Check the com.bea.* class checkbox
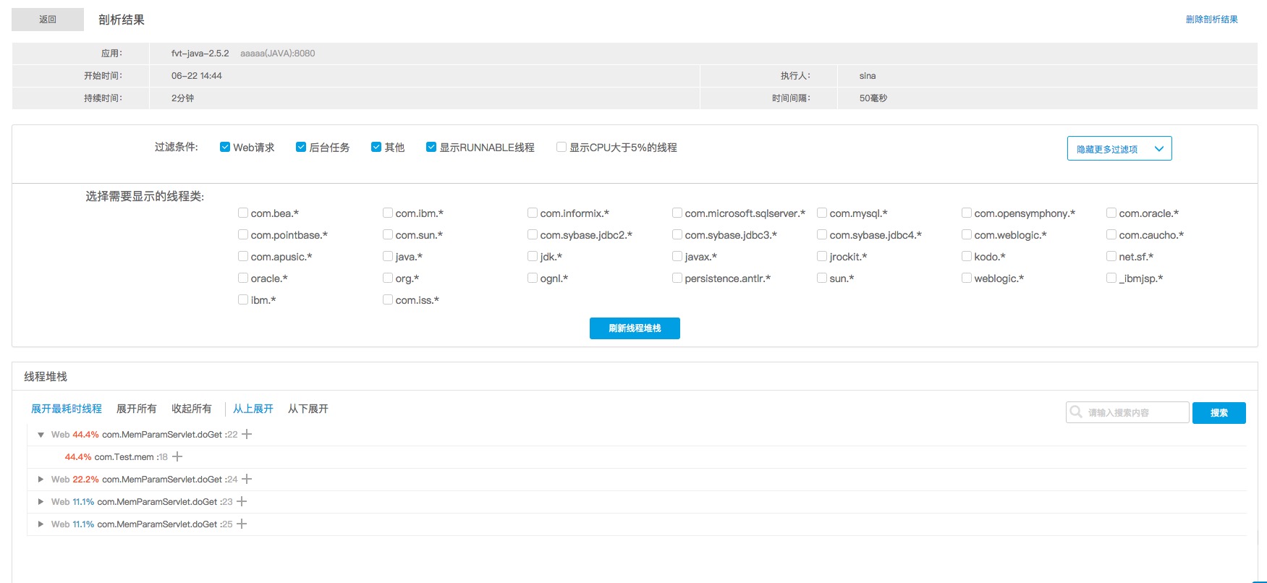The height and width of the screenshot is (583, 1267). click(243, 213)
